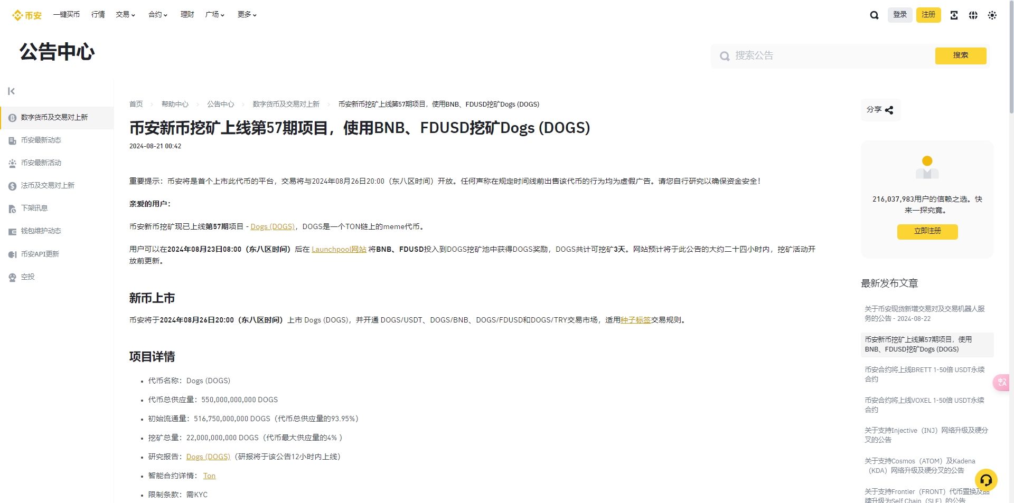Click the magnifier icon in announcement search box

[x=725, y=56]
